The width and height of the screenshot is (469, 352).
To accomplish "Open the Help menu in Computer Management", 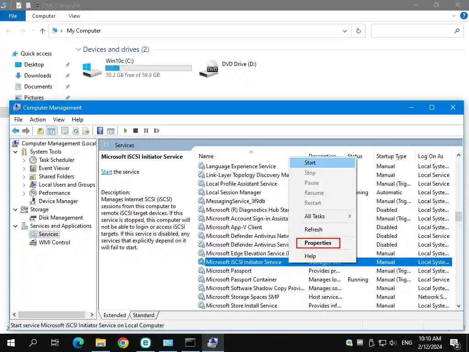I will pyautogui.click(x=77, y=120).
